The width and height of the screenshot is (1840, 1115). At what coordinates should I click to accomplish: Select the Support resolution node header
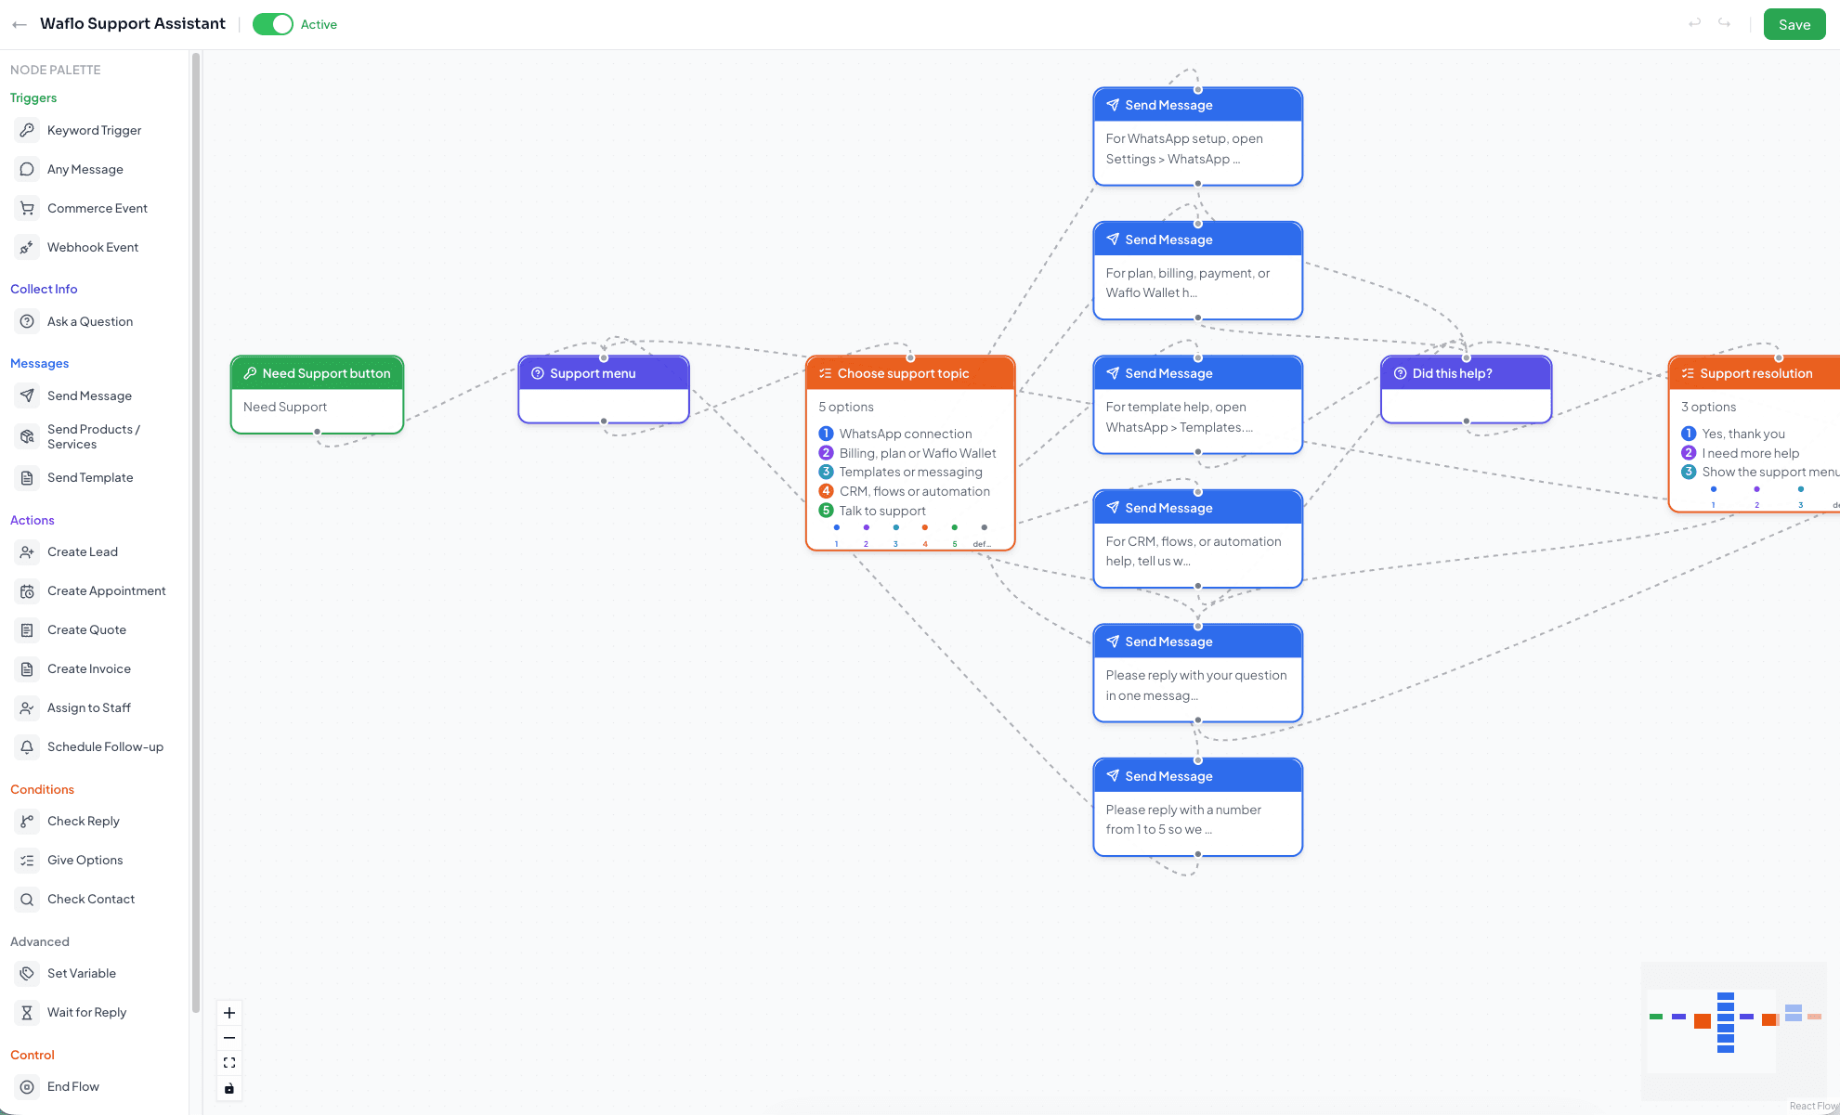[x=1754, y=373]
